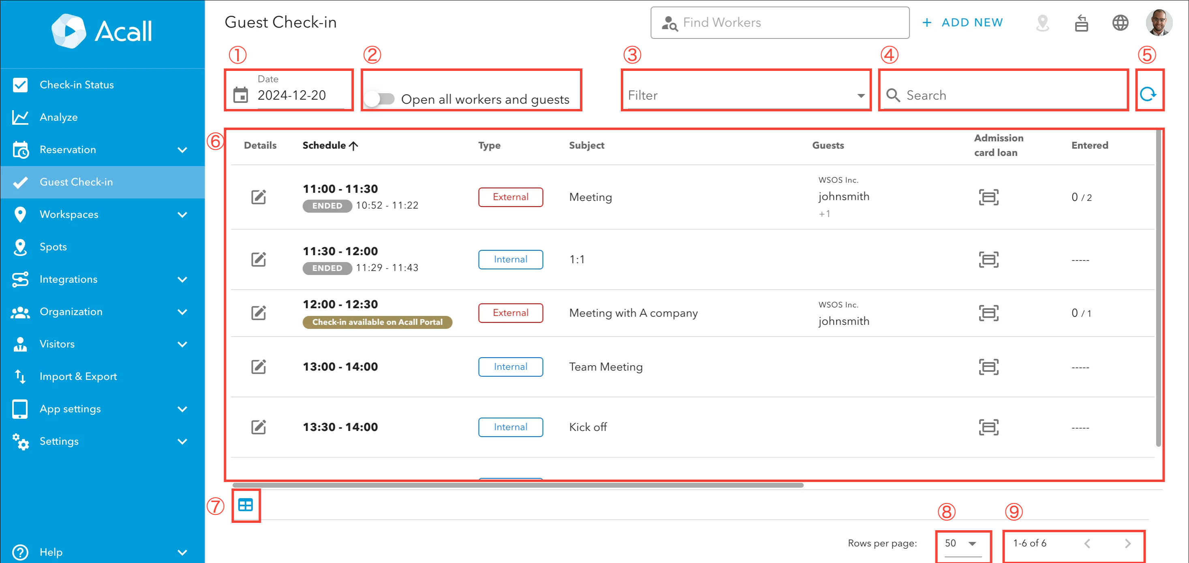Expand the Organization menu chevron
This screenshot has height=563, width=1189.
[182, 312]
